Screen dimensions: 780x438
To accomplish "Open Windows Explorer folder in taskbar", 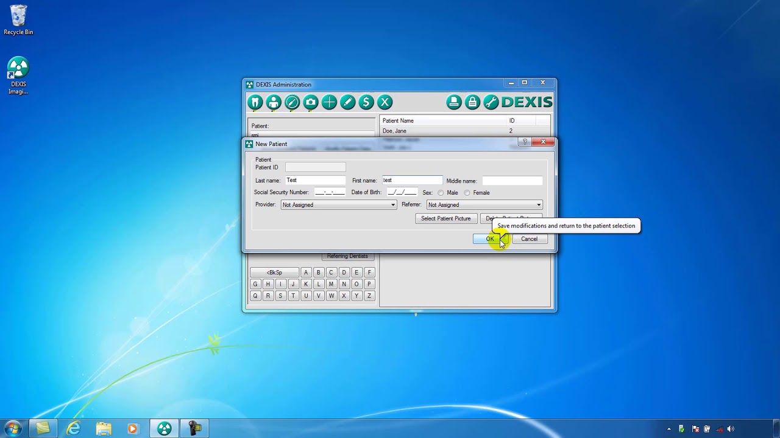I will pos(104,428).
